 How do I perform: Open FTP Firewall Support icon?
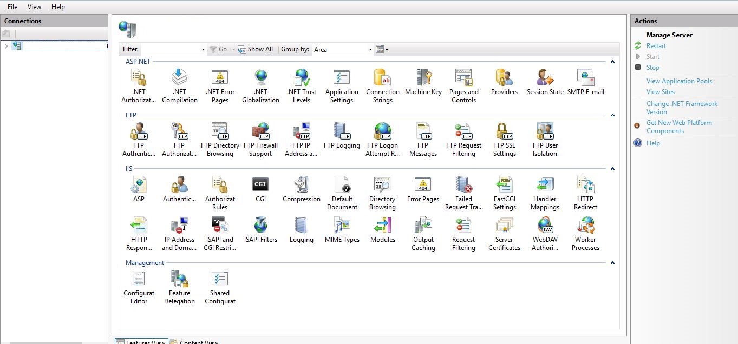[x=260, y=132]
